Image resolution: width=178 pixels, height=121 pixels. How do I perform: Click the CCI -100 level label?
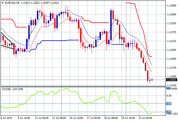[169, 104]
